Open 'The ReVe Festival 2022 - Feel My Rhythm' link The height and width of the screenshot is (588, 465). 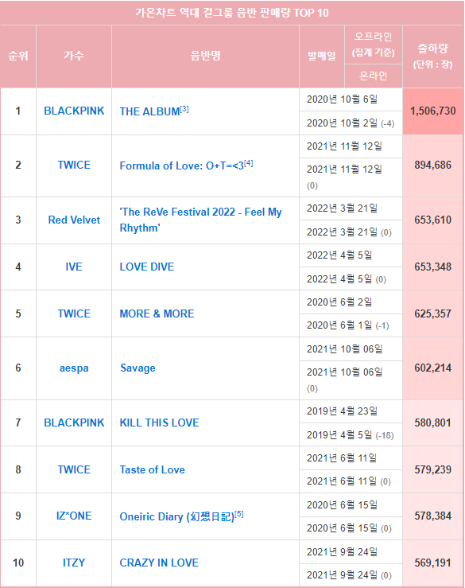(x=200, y=220)
